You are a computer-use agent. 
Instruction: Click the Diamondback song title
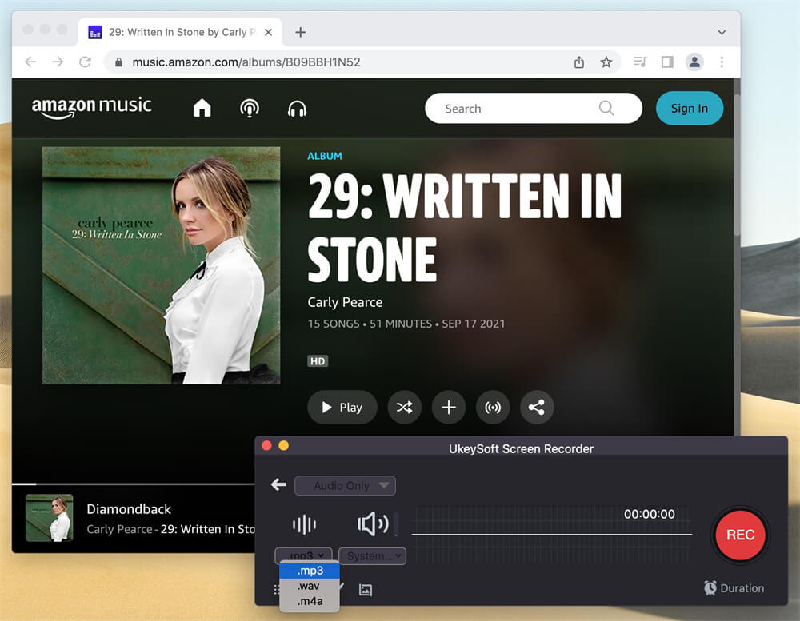click(x=129, y=509)
